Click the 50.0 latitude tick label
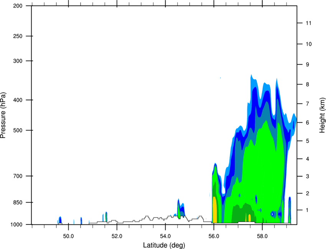Viewport: 326px width, 249px height. click(x=68, y=236)
